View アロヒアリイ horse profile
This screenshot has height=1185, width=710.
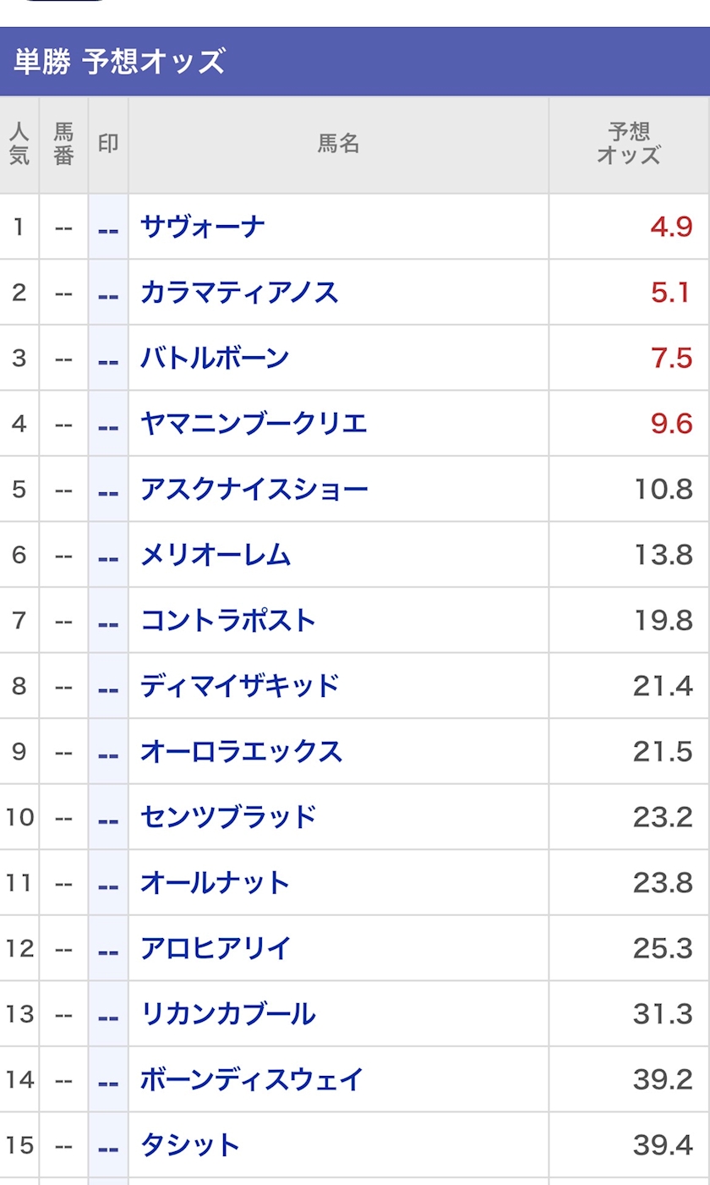pyautogui.click(x=216, y=948)
